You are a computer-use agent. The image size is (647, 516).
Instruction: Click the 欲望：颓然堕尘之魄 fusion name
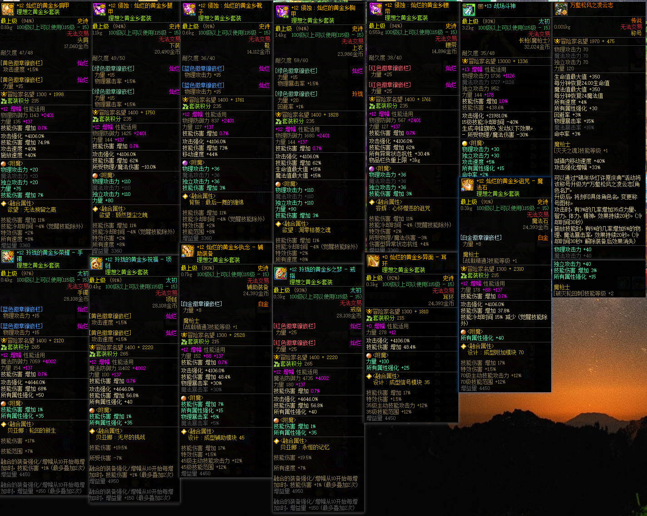(123, 215)
